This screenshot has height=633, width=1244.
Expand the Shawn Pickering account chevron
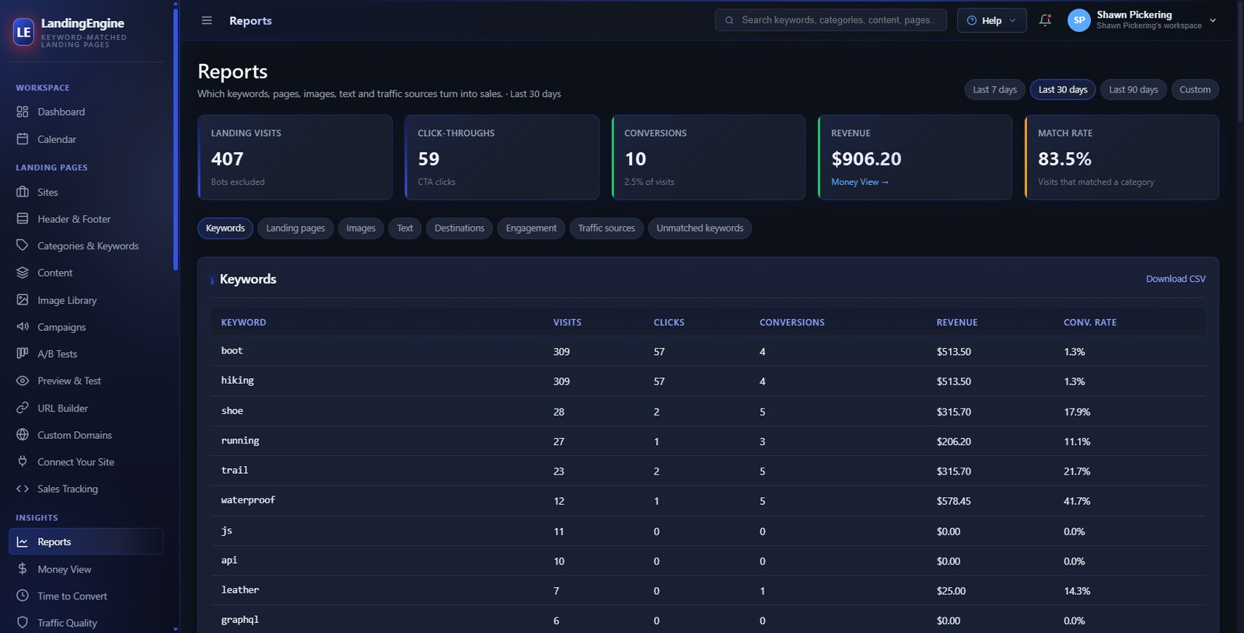pos(1213,20)
